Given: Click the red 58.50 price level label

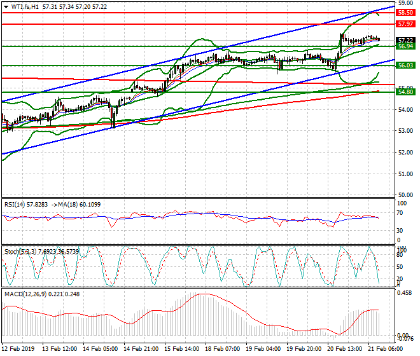Looking at the screenshot, I should pyautogui.click(x=405, y=13).
